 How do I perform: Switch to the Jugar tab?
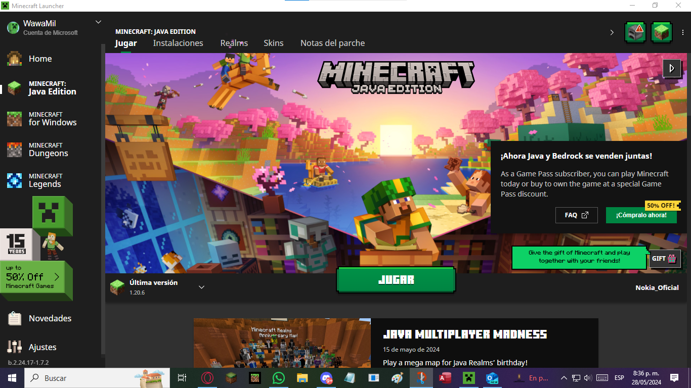pyautogui.click(x=126, y=43)
